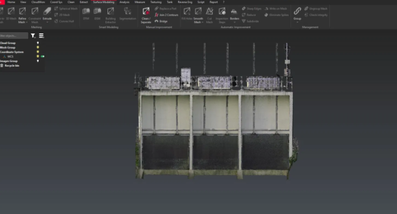
Task: Launch the DTM tool
Action: pos(86,14)
